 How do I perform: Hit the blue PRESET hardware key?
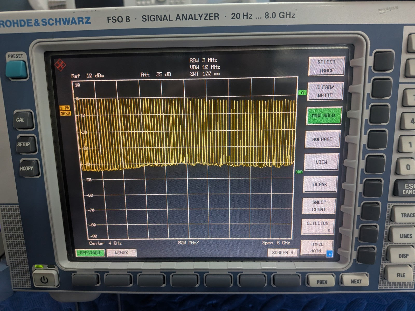[x=16, y=69]
